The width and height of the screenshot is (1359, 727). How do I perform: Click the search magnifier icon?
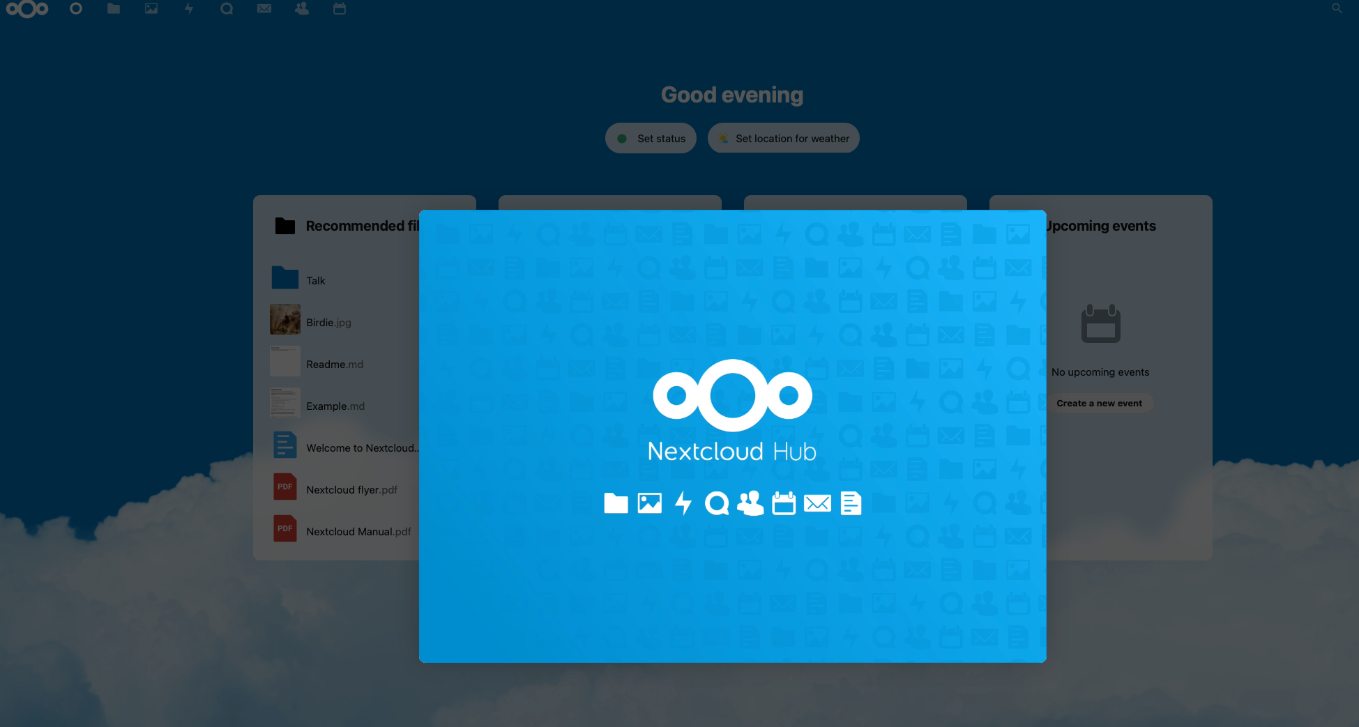1337,8
